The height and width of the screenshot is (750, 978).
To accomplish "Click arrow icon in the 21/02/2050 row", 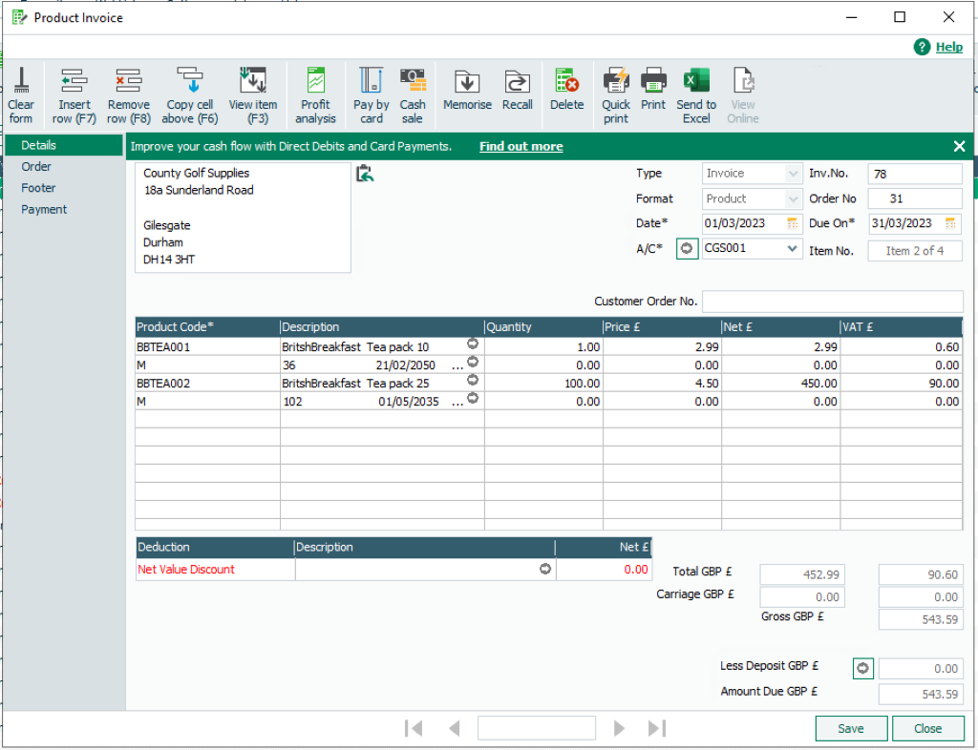I will point(473,362).
